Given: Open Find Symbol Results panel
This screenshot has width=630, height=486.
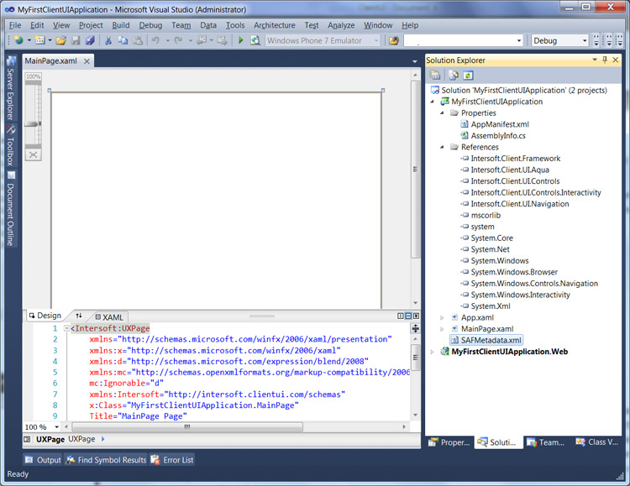Looking at the screenshot, I should [x=108, y=460].
